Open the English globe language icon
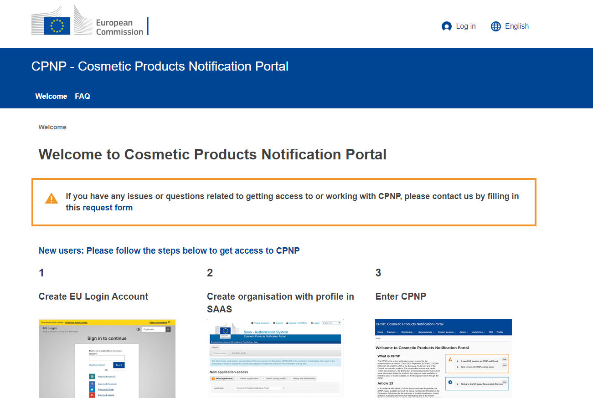Screen dimensions: 593x398 coord(495,26)
